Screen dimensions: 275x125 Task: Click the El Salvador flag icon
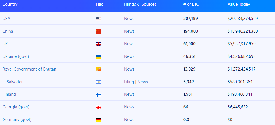pos(99,82)
